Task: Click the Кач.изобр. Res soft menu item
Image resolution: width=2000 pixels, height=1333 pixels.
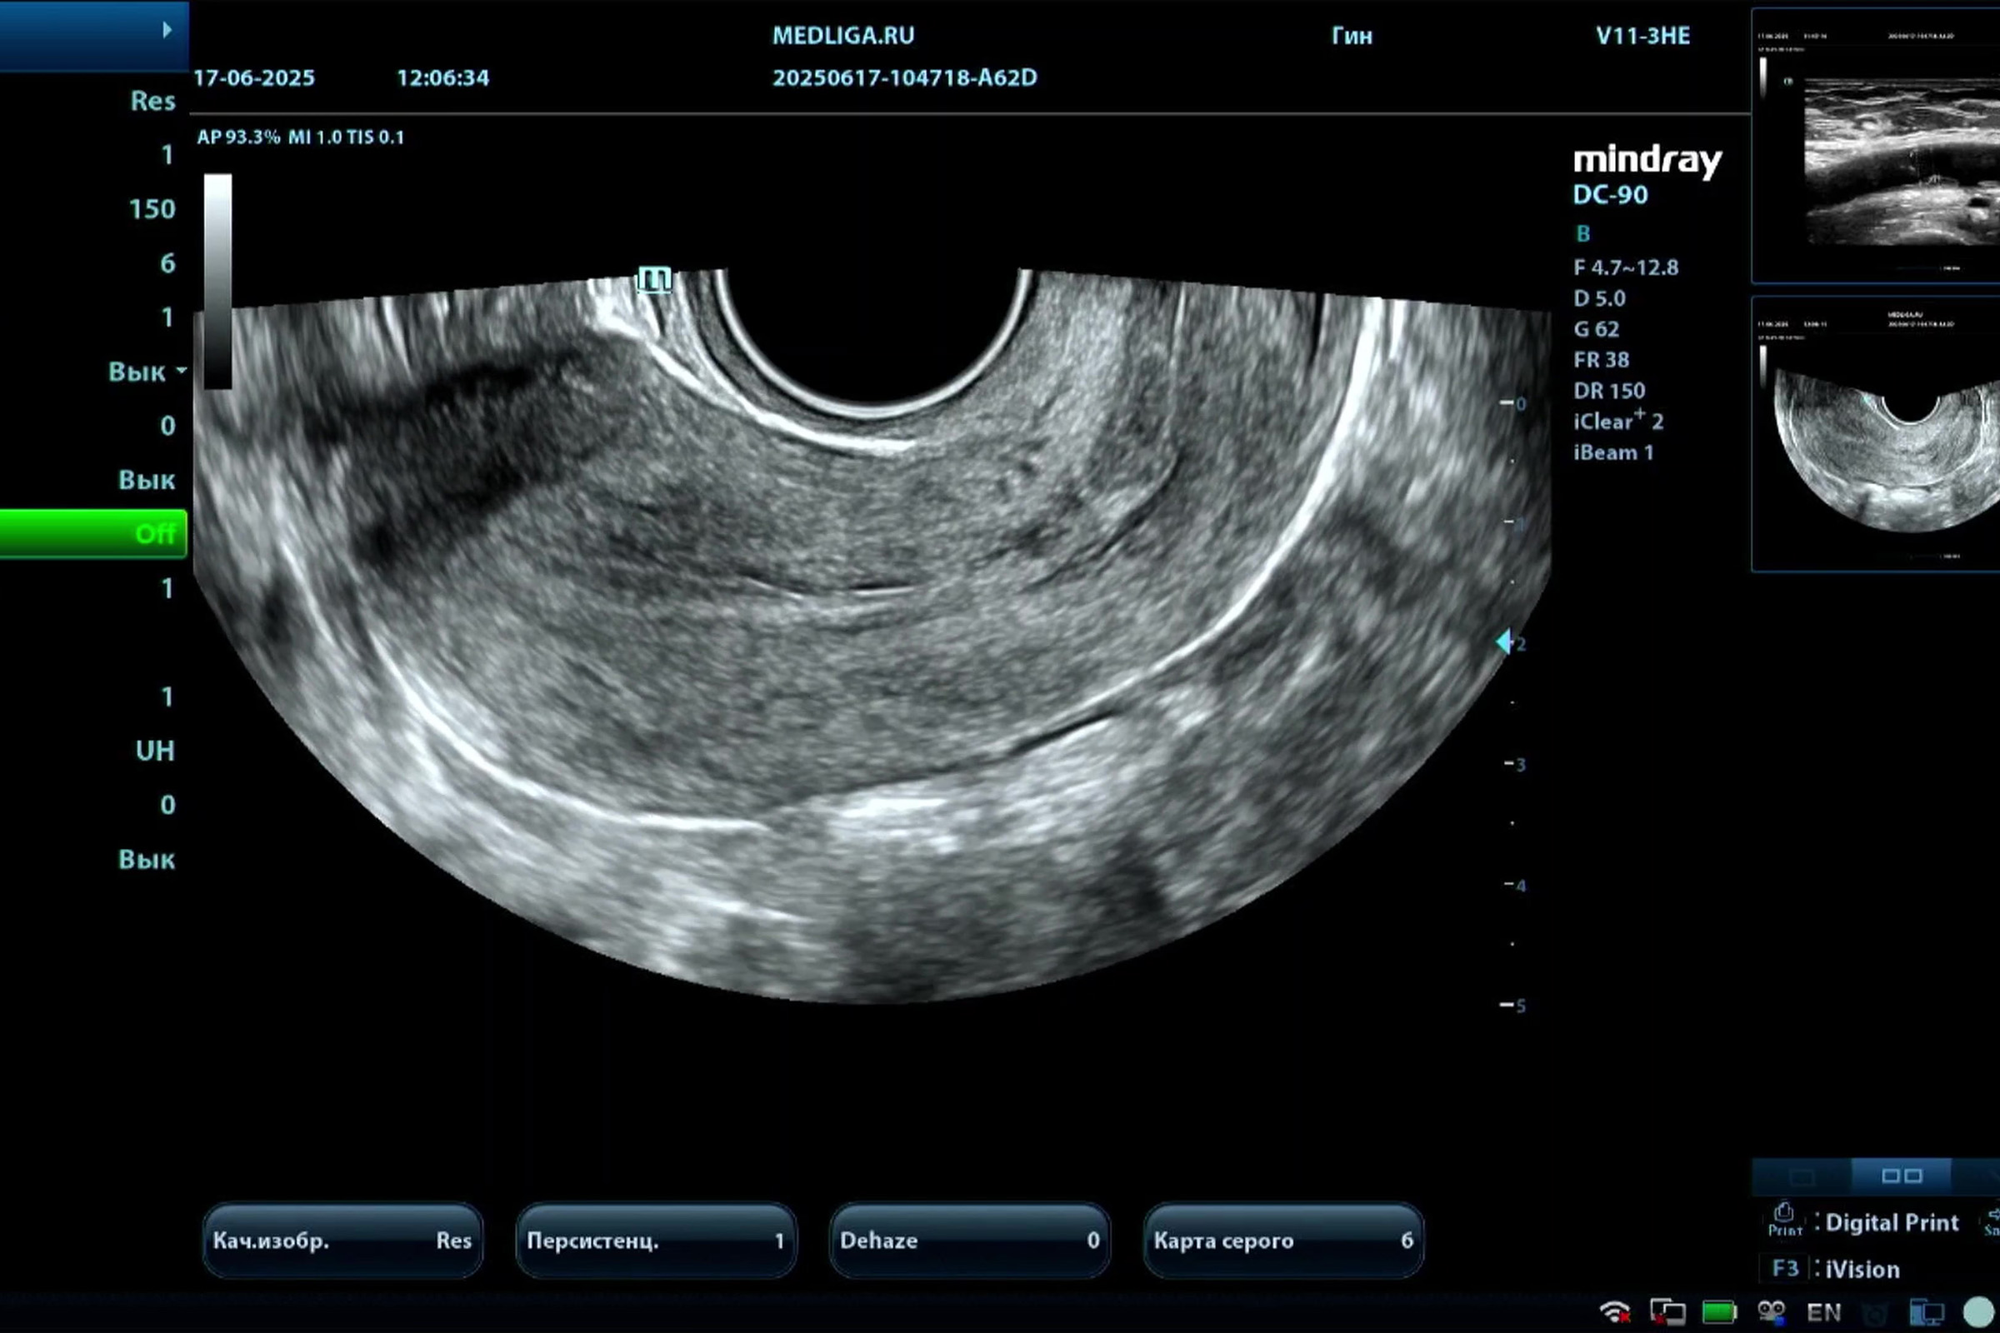Action: pos(342,1241)
